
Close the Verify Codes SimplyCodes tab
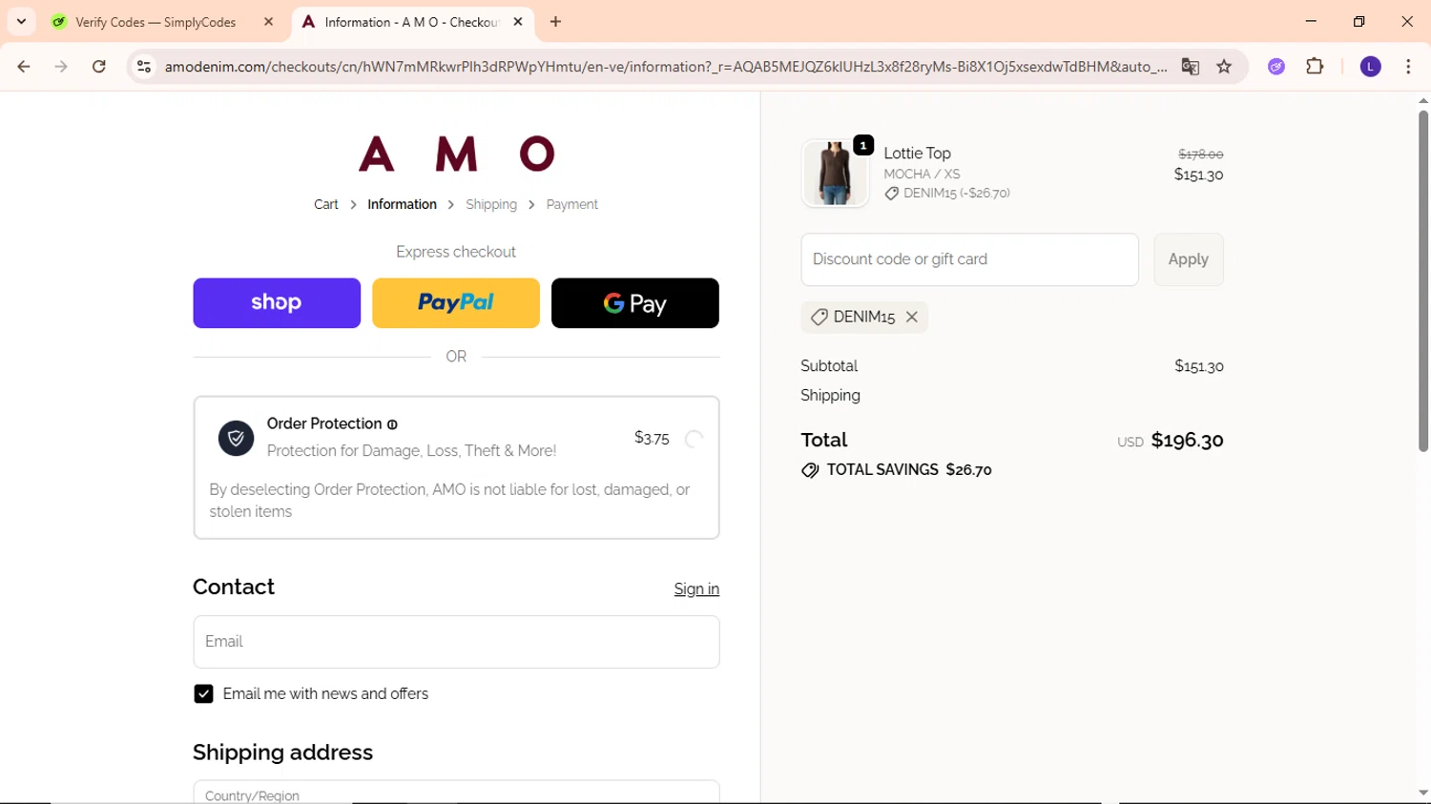(269, 22)
